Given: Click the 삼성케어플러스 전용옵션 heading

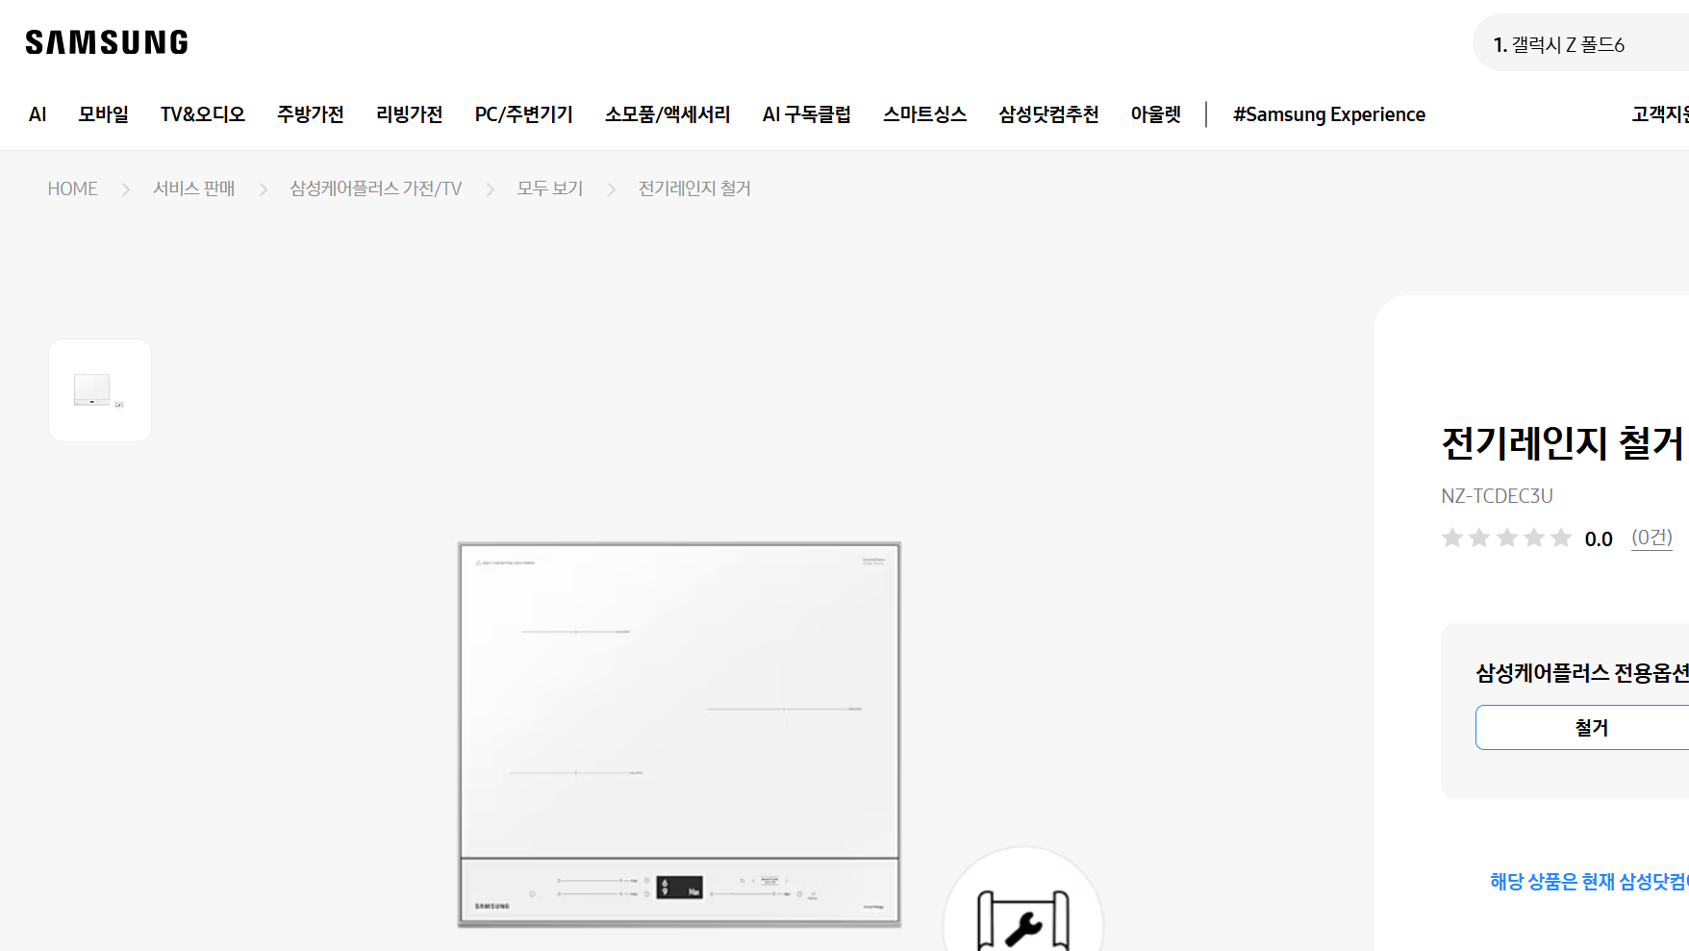Looking at the screenshot, I should point(1582,673).
